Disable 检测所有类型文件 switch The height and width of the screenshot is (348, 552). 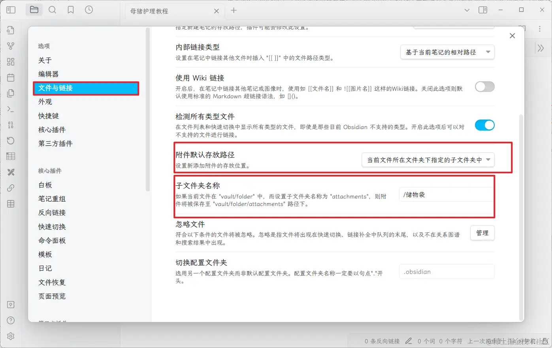click(x=484, y=125)
